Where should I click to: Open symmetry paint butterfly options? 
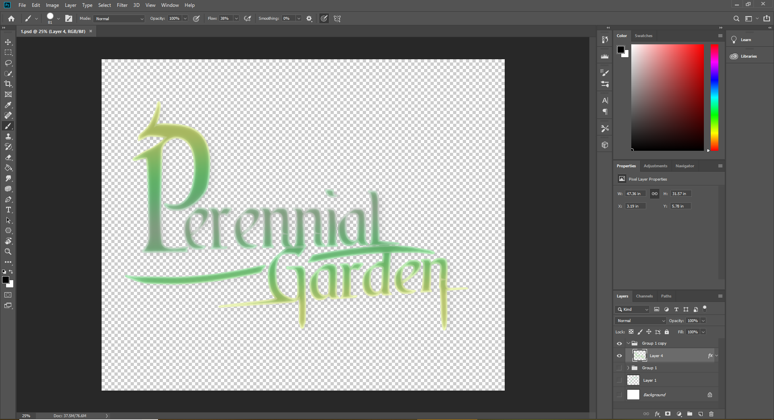coord(337,19)
